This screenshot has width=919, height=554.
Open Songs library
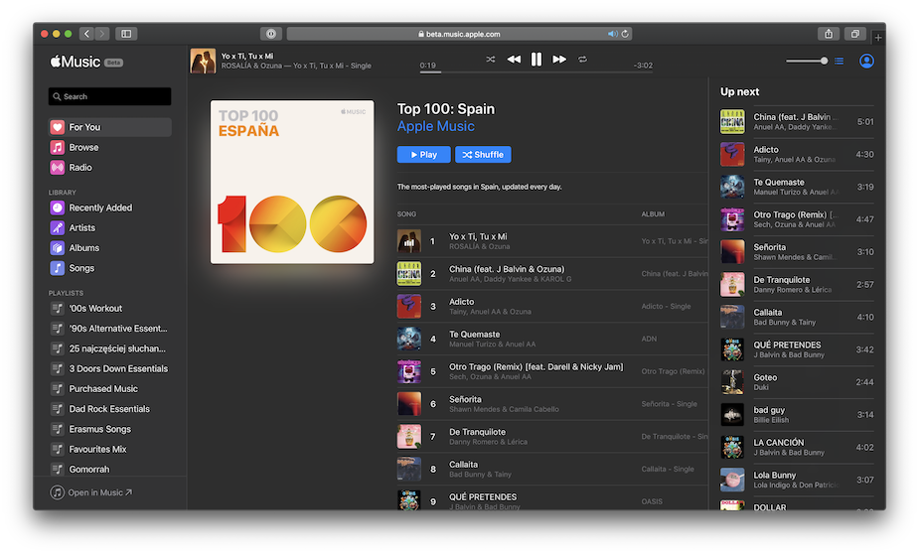(x=109, y=268)
